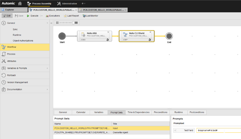Open the Rollback section
241x139 pixels.
(x=25, y=75)
